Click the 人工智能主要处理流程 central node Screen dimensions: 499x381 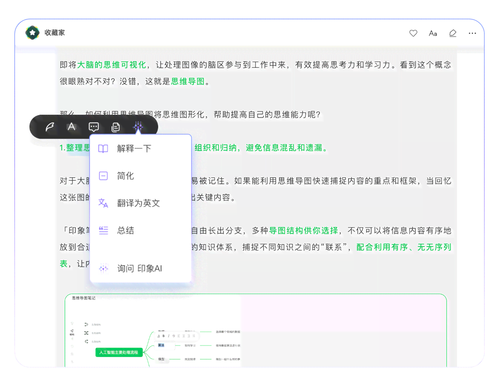tap(119, 352)
